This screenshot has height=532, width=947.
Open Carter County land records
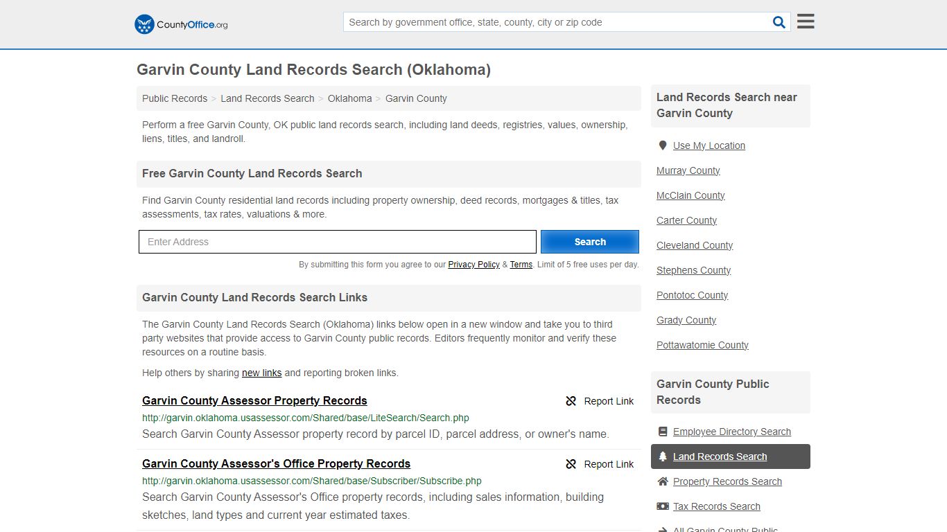tap(686, 220)
